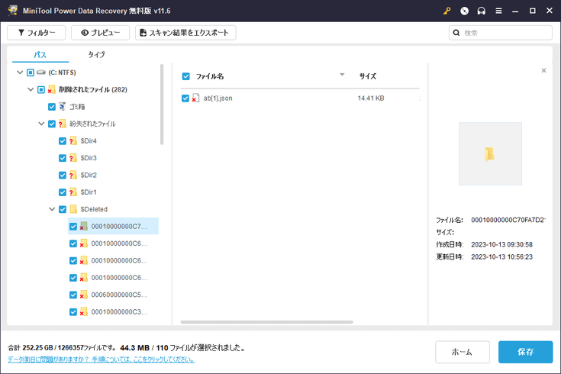The image size is (561, 374).
Task: Collapse the (C: NTFS) drive node
Action: [x=19, y=73]
